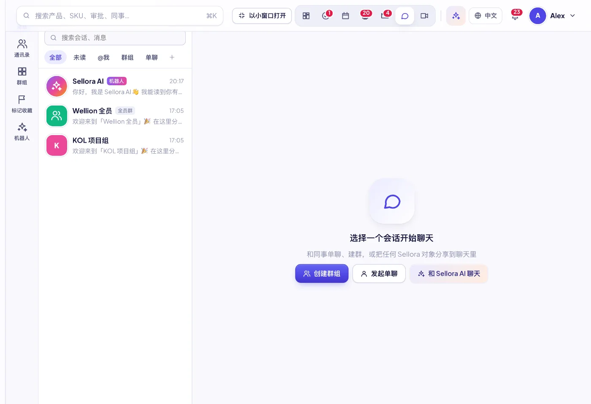
Task: Open the icon with badge 4
Action: point(385,16)
